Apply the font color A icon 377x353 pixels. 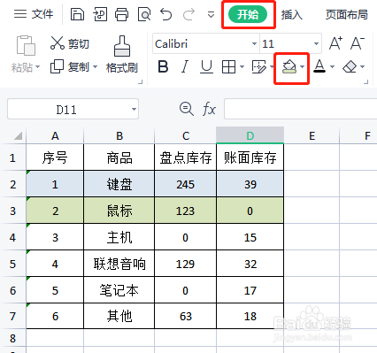tap(319, 66)
